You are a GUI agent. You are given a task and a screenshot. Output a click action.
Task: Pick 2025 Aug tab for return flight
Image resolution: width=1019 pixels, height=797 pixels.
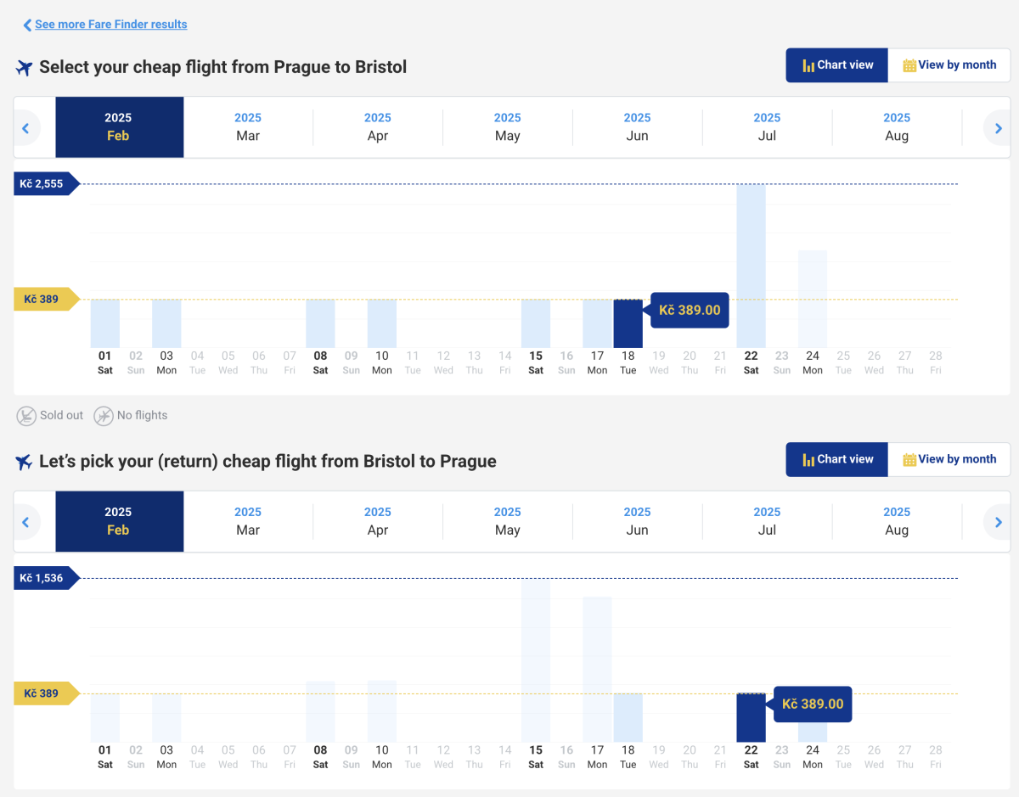(x=897, y=521)
